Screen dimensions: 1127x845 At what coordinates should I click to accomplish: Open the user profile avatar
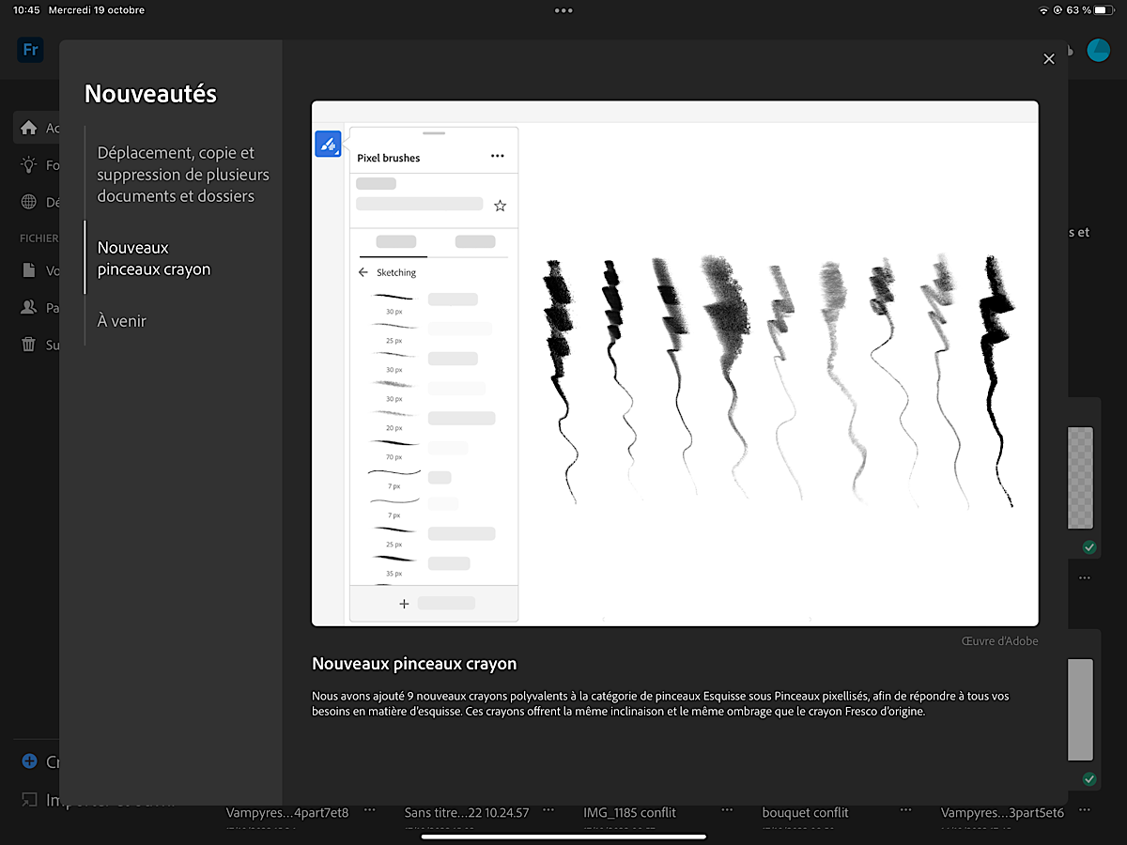click(1098, 51)
